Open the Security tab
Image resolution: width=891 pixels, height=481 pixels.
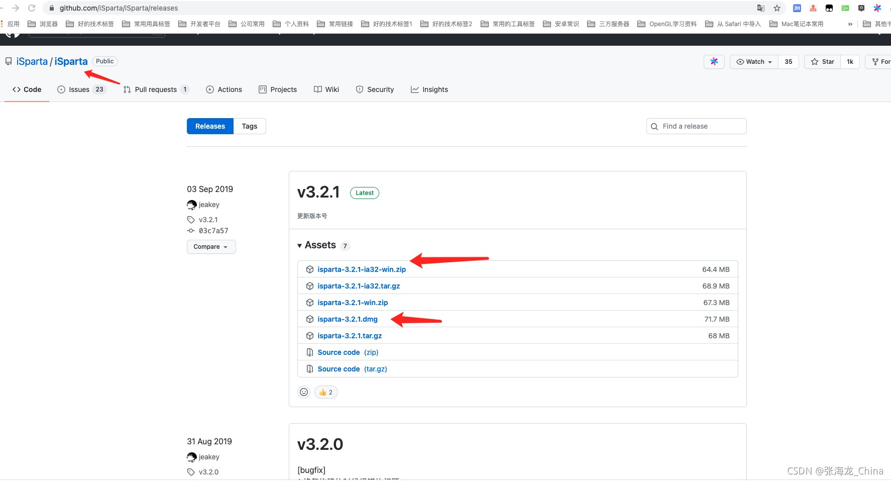tap(375, 89)
